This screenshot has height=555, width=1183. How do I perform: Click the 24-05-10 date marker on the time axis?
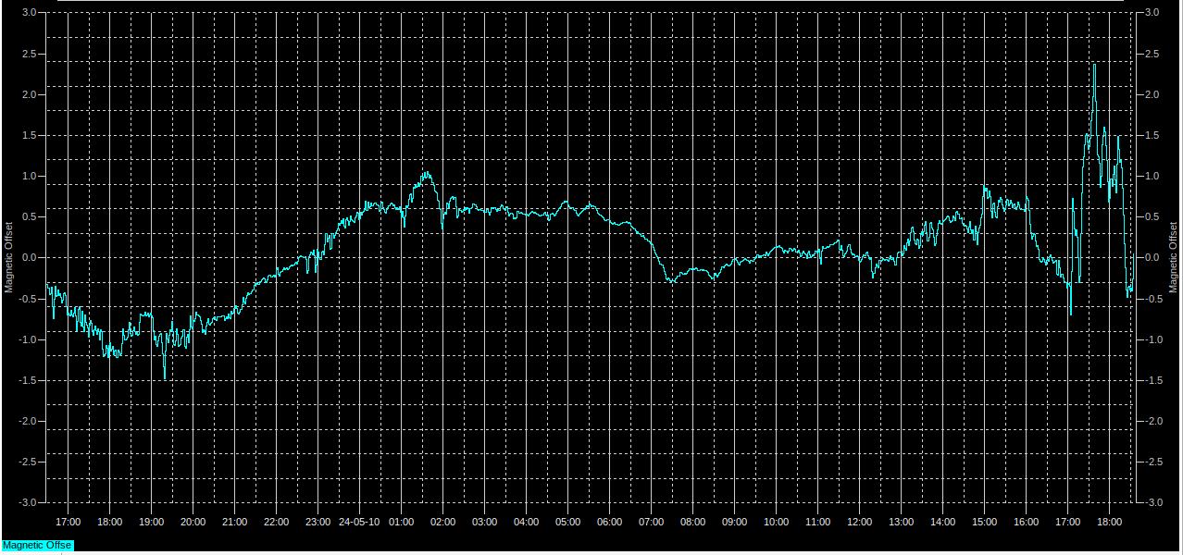click(x=358, y=522)
